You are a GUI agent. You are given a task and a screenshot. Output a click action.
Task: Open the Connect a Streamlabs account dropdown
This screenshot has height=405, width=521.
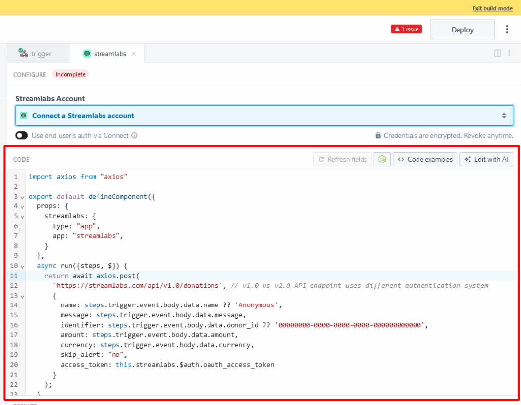(264, 115)
